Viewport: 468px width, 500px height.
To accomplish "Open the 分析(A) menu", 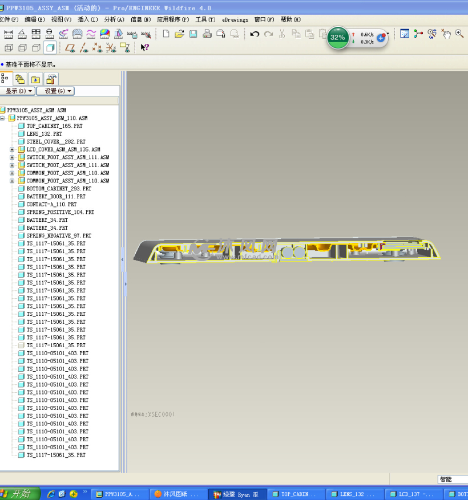I will coord(114,20).
